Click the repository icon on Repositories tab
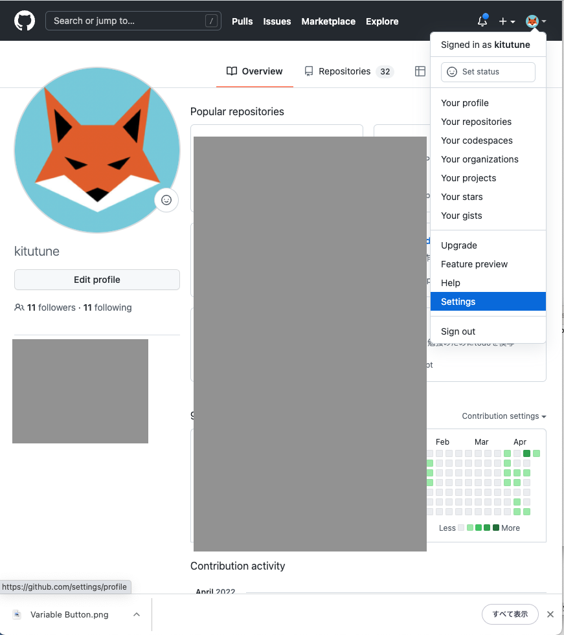This screenshot has height=635, width=564. (309, 71)
